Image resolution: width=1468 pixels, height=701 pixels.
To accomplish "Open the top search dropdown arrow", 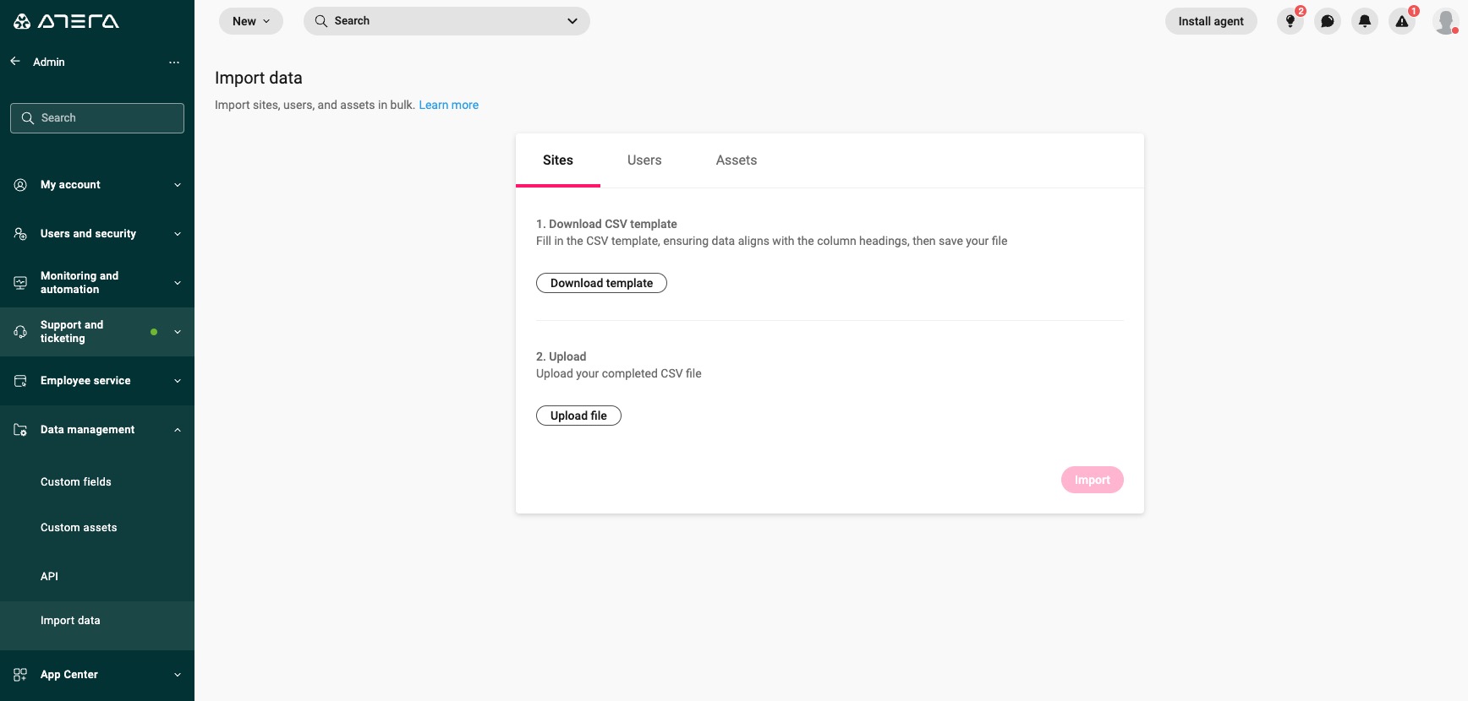I will tap(572, 21).
